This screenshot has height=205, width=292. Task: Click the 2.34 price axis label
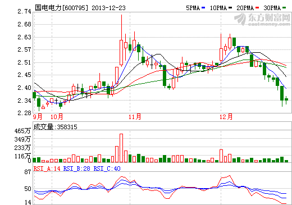[24, 101]
